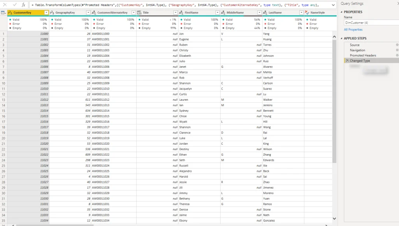This screenshot has height=226, width=399.
Task: Select row number 18
Action: tap(3, 127)
